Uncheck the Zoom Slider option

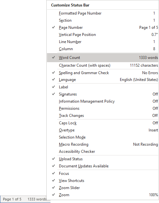(x=103, y=188)
